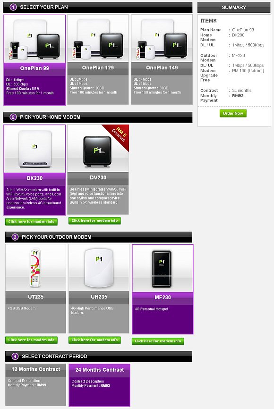View modem info for UT235
Viewport: 274px width, 409px height.
[31, 340]
